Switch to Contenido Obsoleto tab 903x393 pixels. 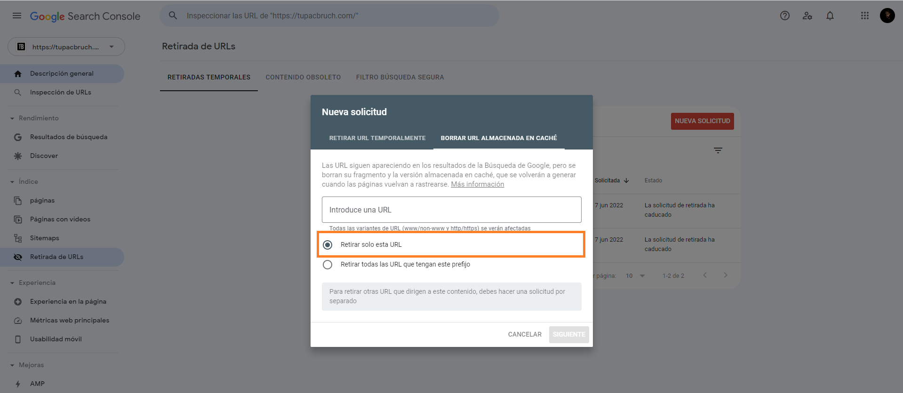(x=303, y=77)
